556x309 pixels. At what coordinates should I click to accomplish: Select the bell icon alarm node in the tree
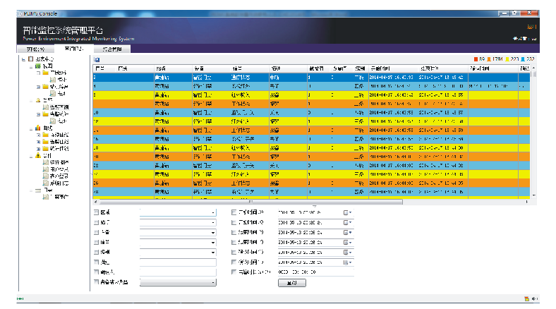tap(38, 100)
